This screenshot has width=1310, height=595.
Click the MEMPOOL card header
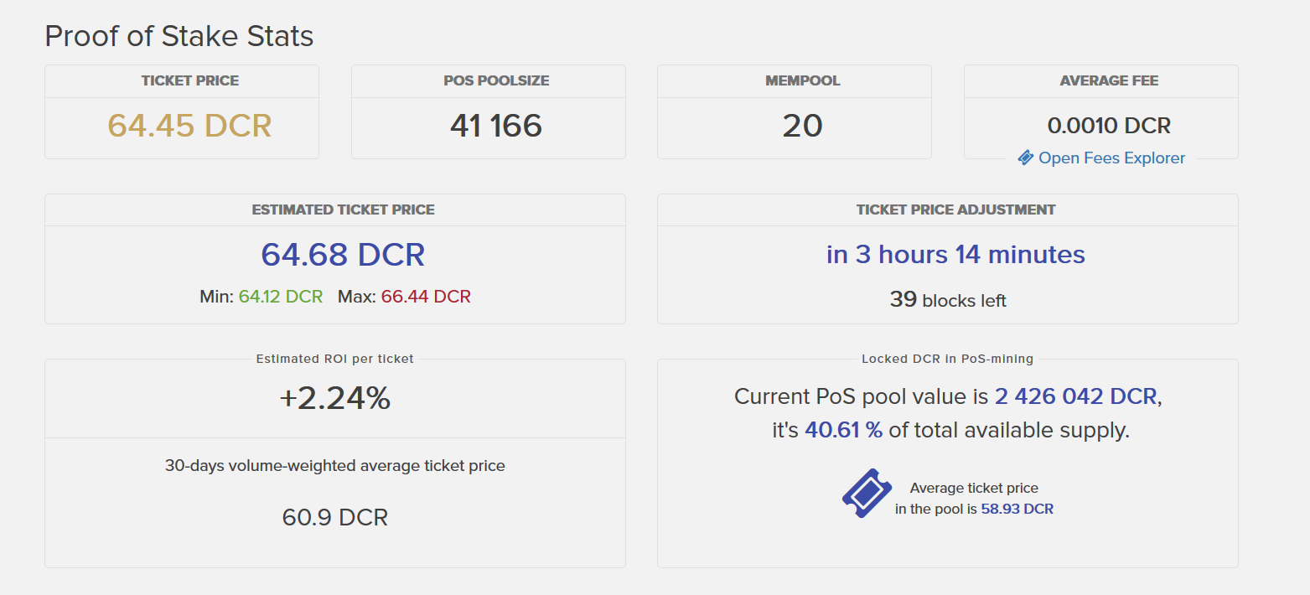coord(803,80)
